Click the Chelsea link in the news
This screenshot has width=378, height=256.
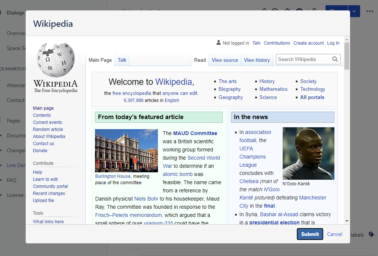coord(249,181)
